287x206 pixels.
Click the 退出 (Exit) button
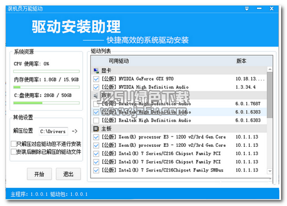[x=68, y=174]
